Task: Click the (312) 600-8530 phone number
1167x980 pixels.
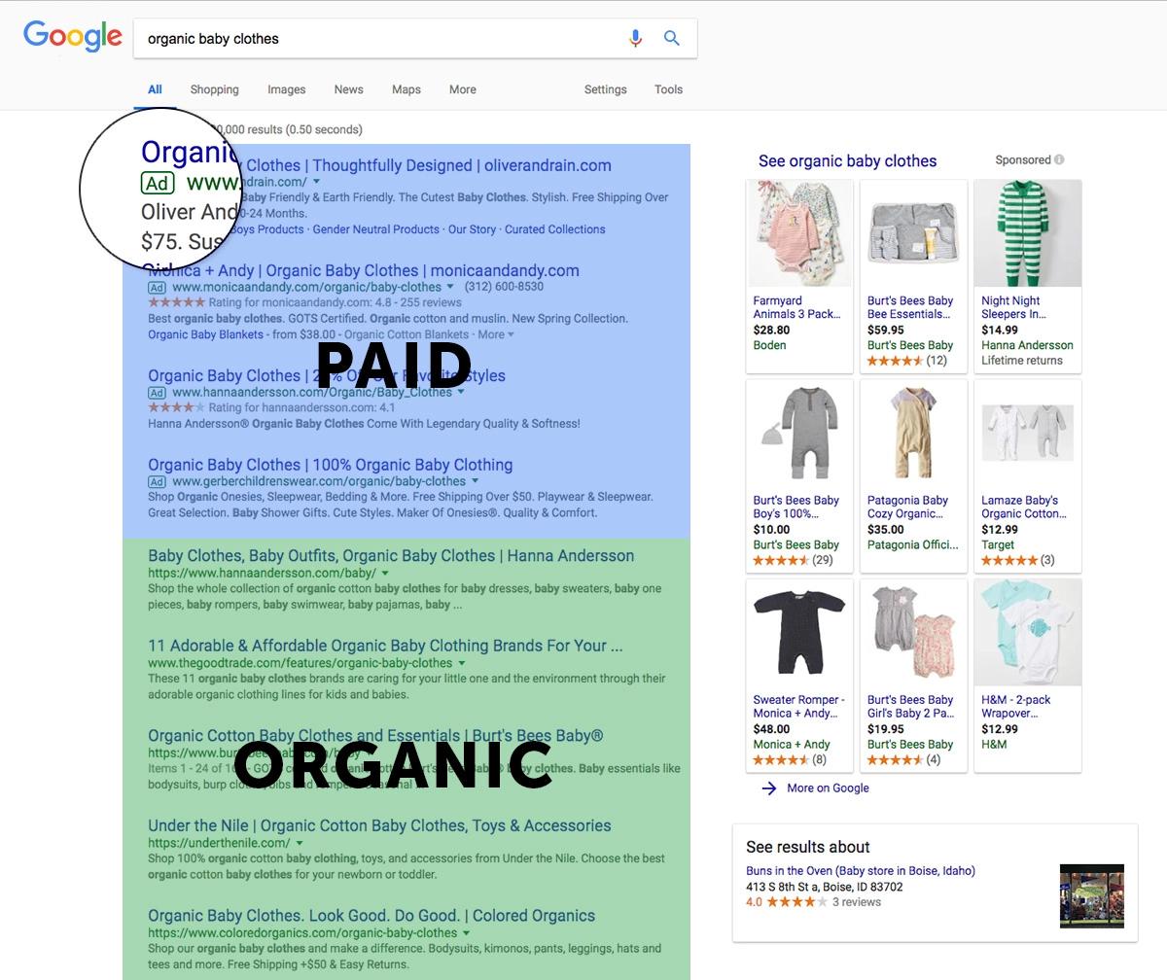Action: tap(504, 287)
